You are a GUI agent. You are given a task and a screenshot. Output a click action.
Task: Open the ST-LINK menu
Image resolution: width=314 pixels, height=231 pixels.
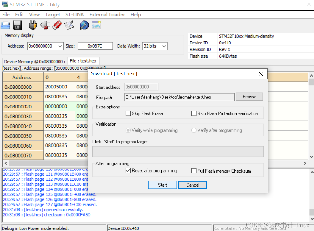click(75, 15)
